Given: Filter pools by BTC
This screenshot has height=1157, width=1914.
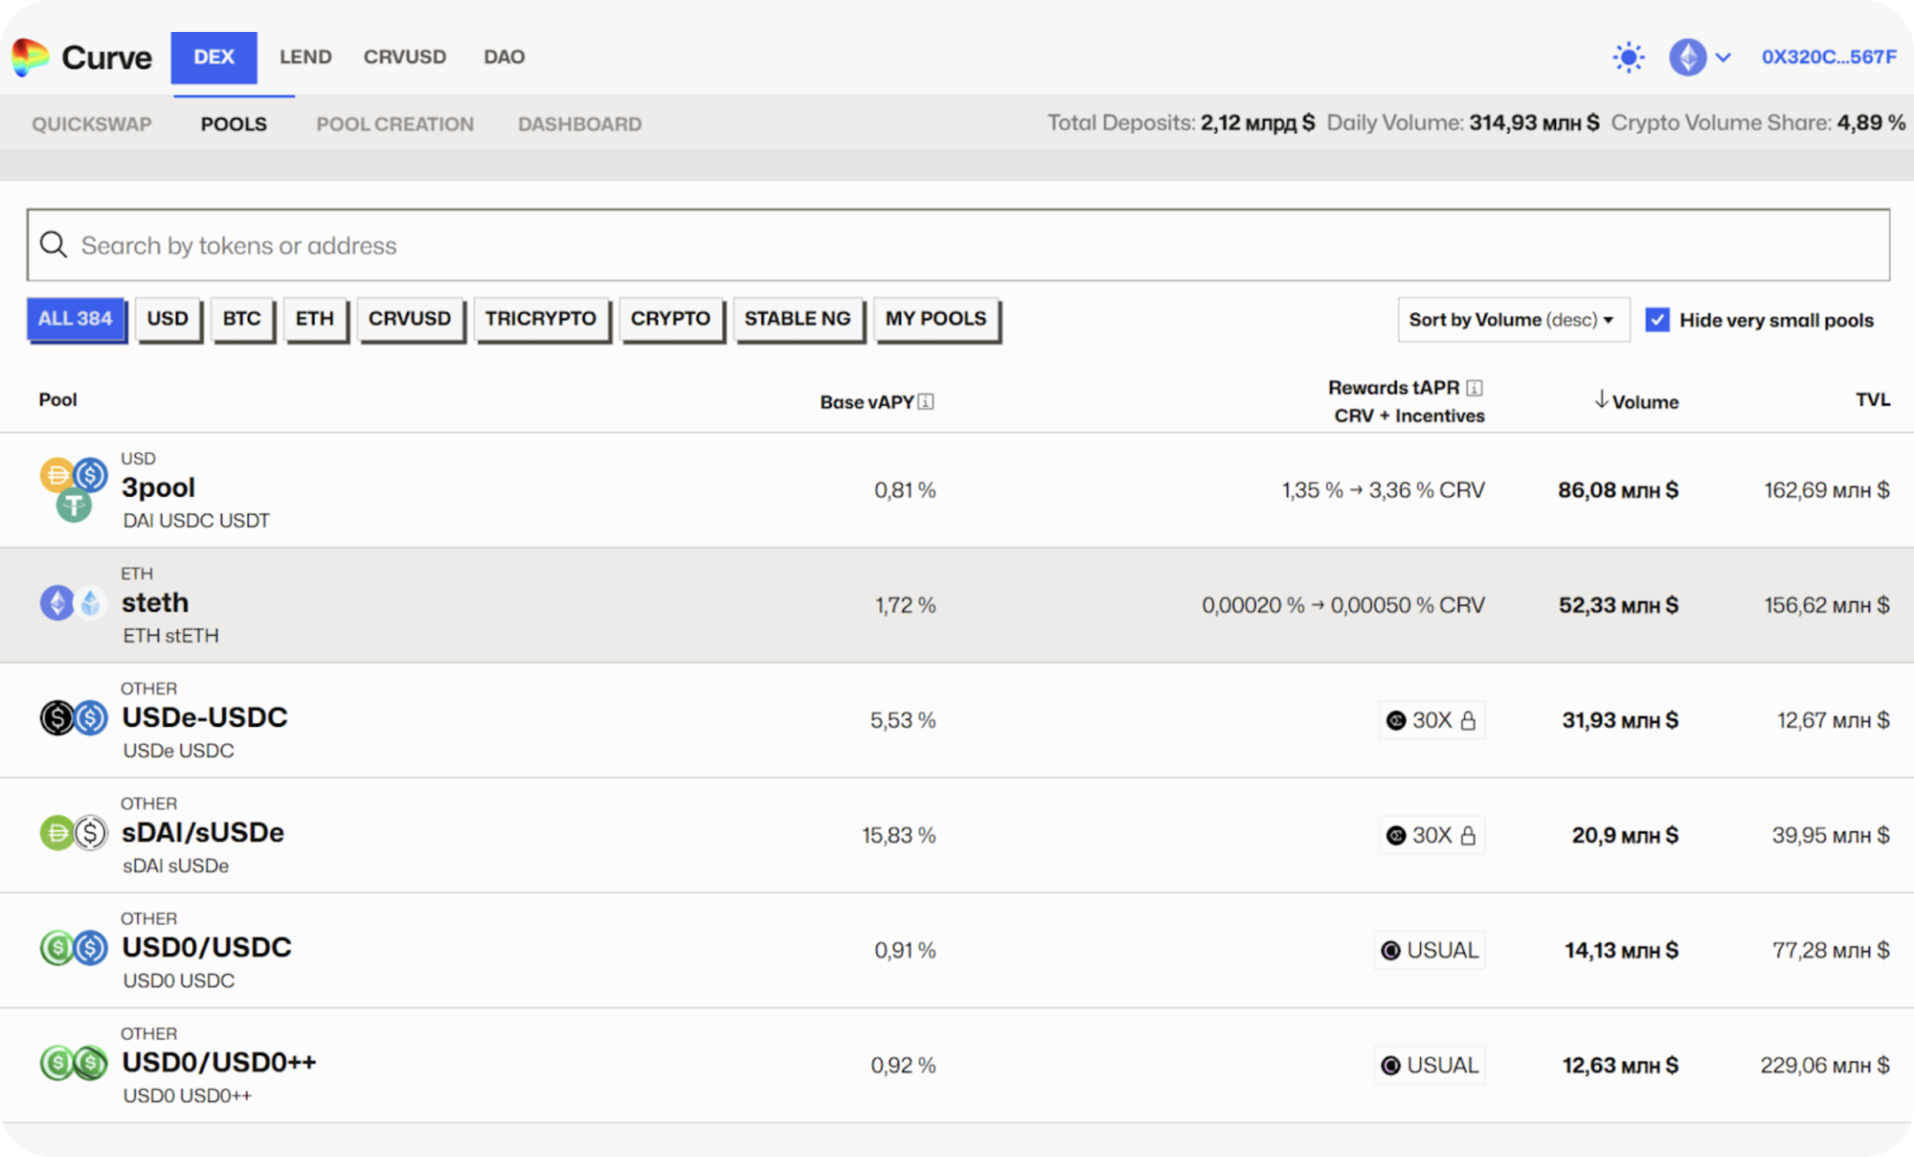Looking at the screenshot, I should pyautogui.click(x=242, y=319).
